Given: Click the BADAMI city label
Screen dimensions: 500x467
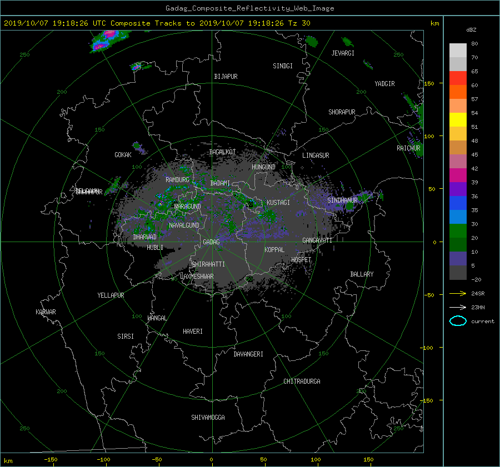Looking at the screenshot, I should [x=220, y=183].
